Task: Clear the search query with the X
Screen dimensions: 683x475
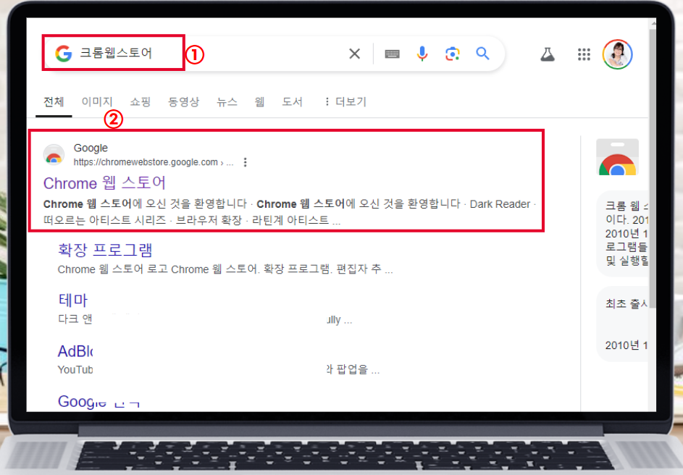Action: coord(355,54)
